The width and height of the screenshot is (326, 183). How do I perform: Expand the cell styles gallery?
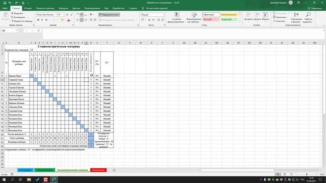239,20
